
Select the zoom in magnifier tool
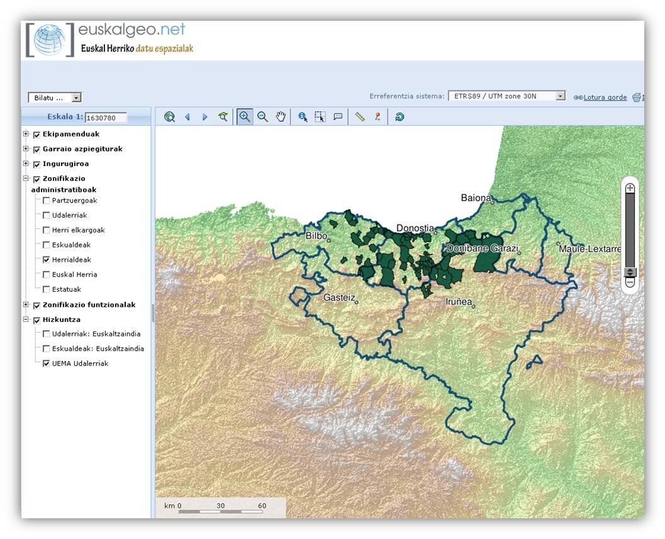coord(245,117)
